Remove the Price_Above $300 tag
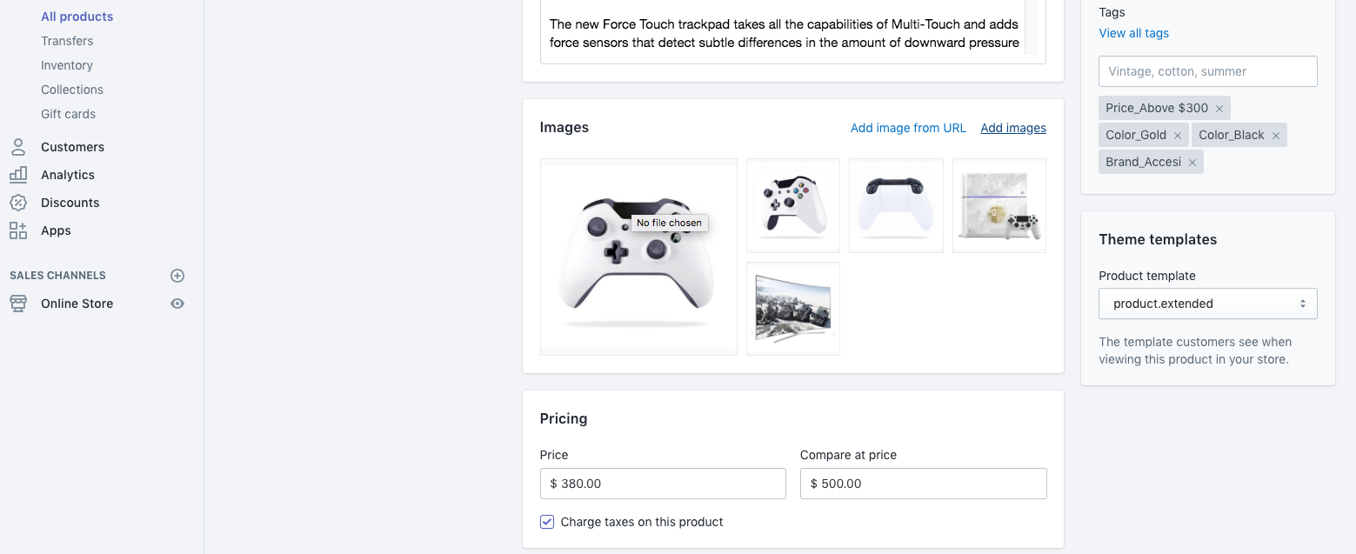Screen dimensions: 1356x554 [x=1219, y=109]
